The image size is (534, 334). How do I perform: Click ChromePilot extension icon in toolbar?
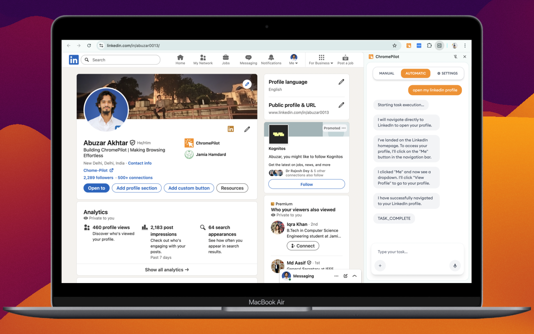coord(409,46)
